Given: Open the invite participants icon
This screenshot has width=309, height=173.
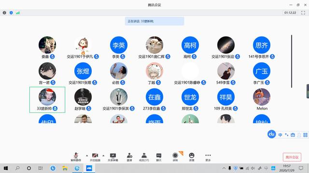Looking at the screenshot, I should pos(129,157).
